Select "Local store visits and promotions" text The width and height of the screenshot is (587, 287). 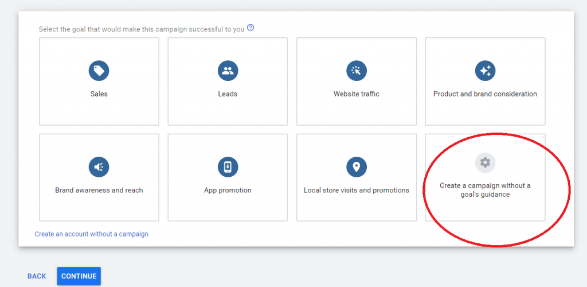[356, 191]
